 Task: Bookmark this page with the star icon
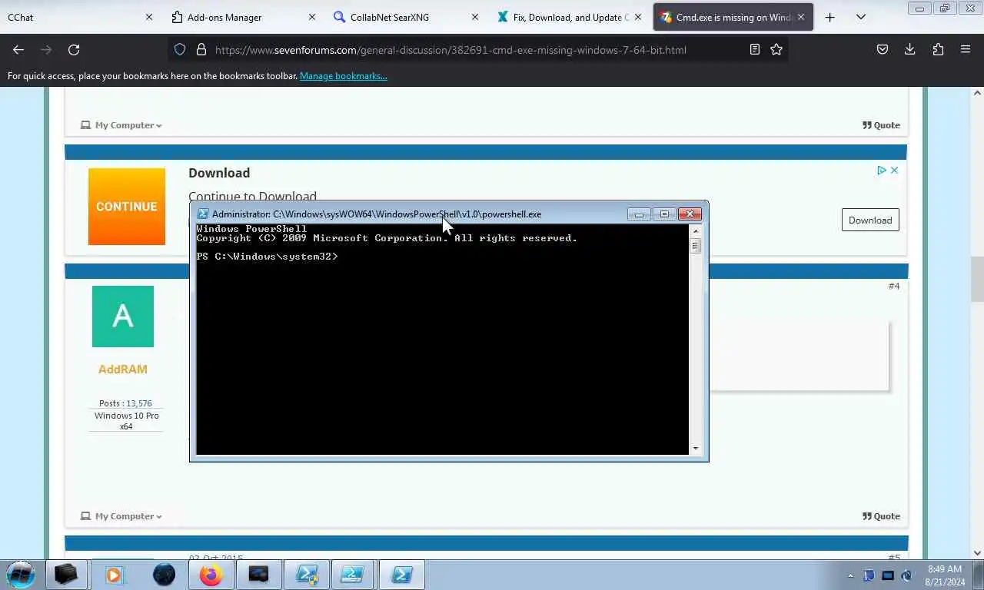(776, 49)
